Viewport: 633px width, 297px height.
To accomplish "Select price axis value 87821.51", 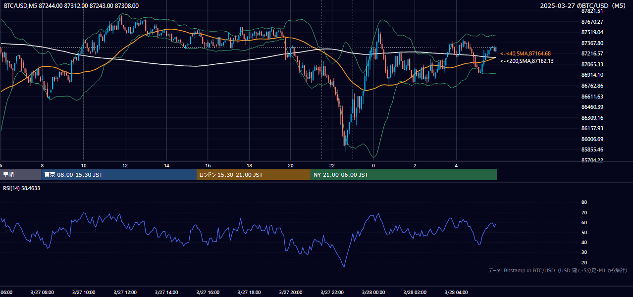I will [x=592, y=11].
